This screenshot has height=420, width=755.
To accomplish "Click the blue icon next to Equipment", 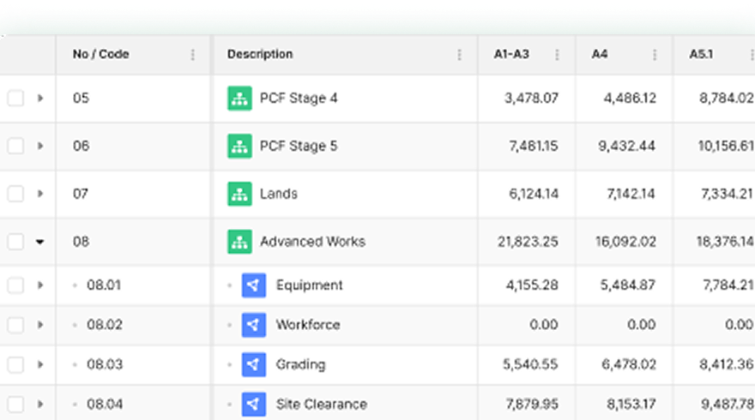I will point(254,285).
